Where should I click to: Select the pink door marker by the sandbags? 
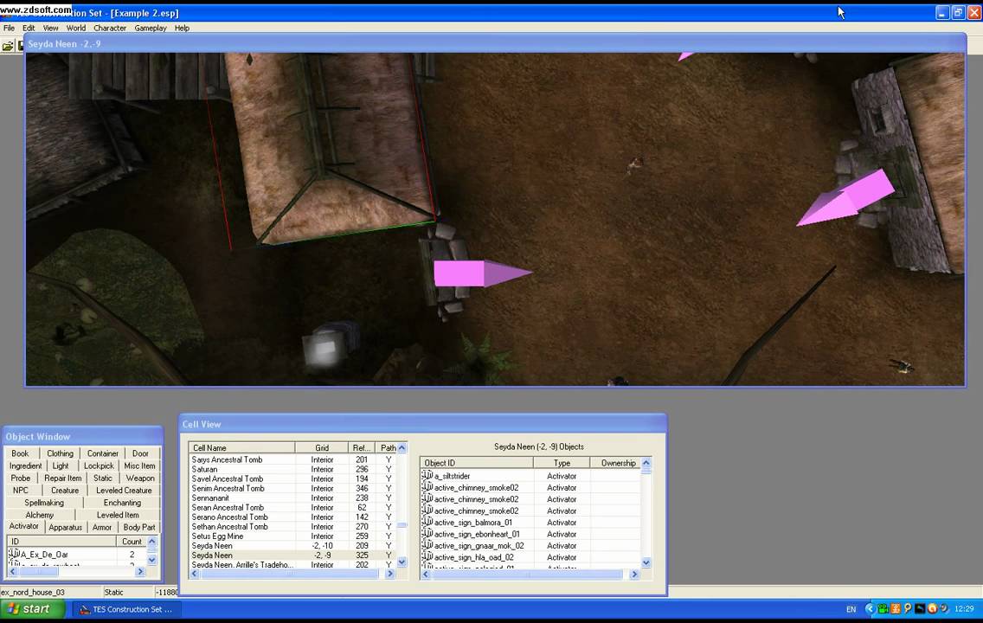pos(483,273)
